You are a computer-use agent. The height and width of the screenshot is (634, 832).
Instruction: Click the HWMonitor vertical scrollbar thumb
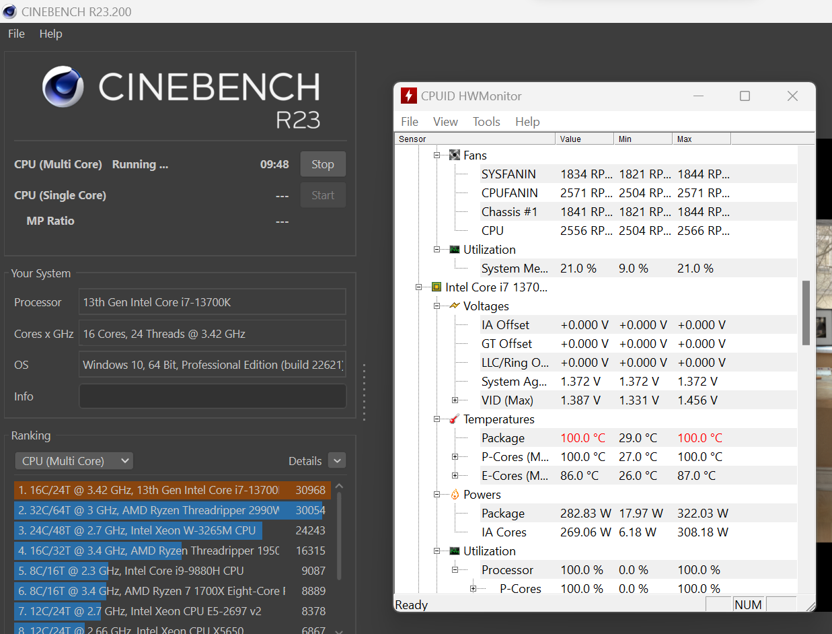point(806,313)
